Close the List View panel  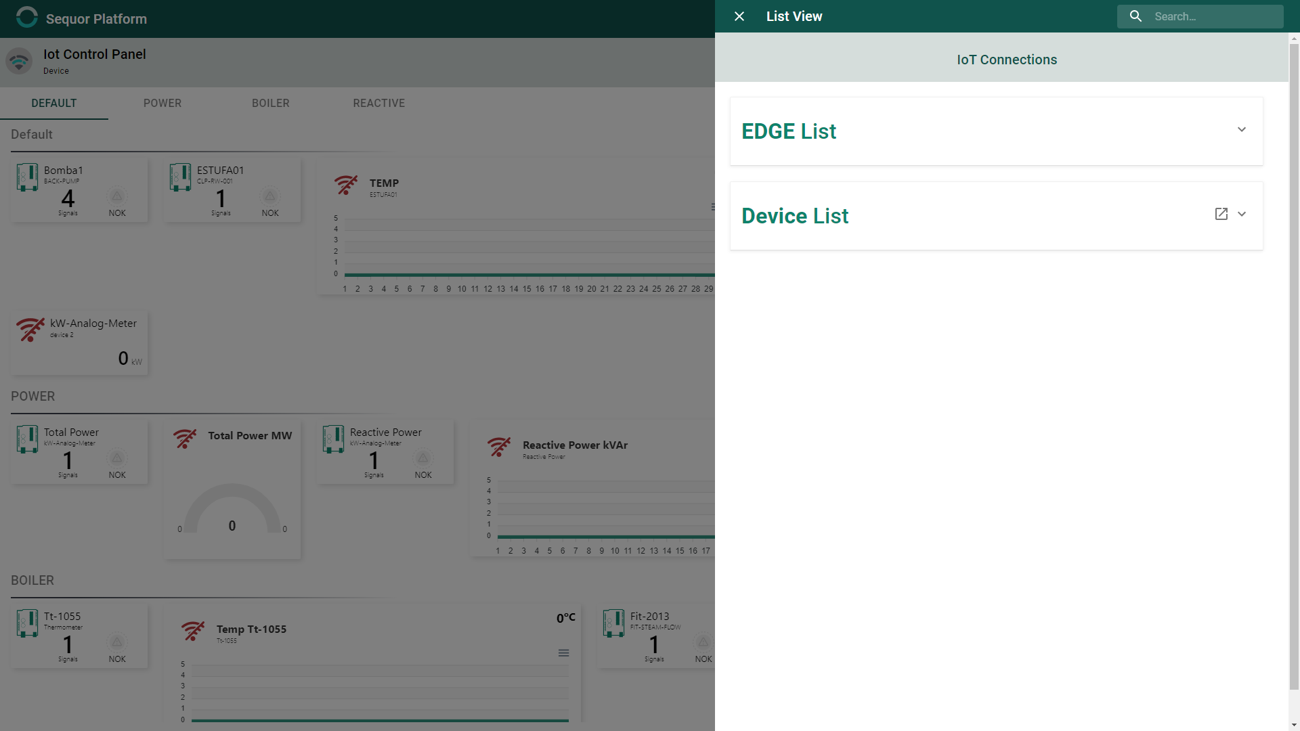[739, 16]
